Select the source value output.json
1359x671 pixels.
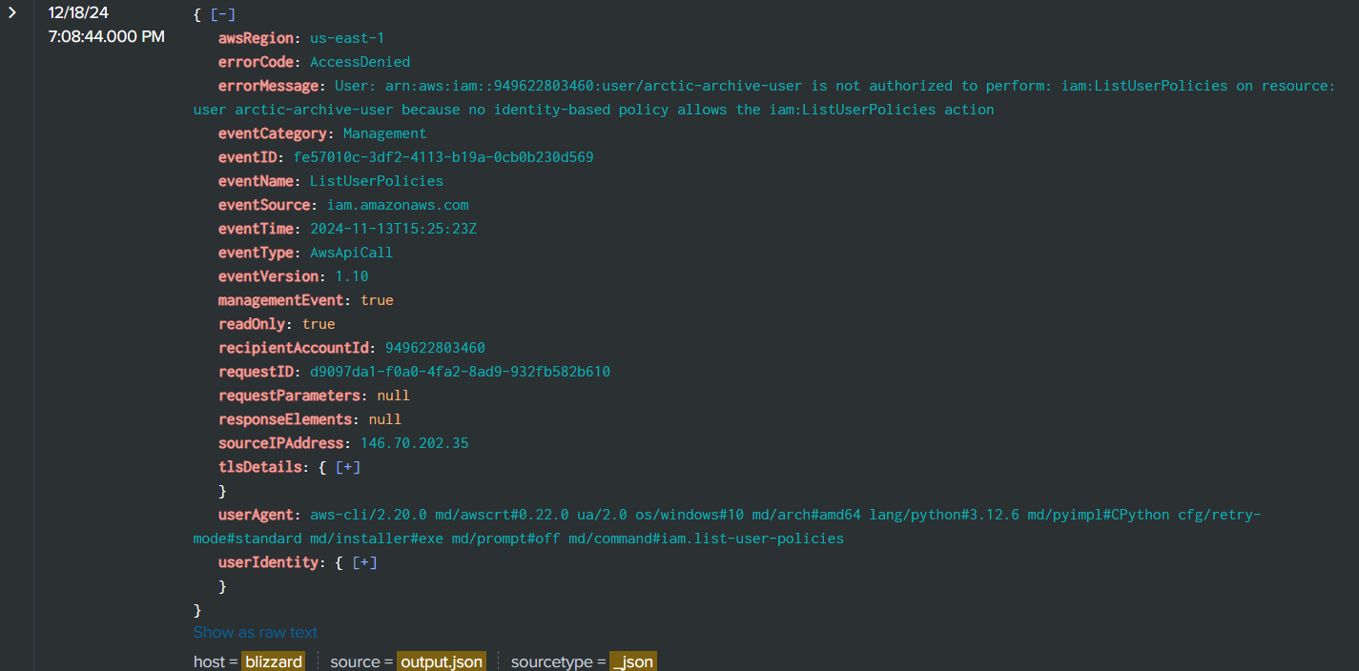pos(441,661)
